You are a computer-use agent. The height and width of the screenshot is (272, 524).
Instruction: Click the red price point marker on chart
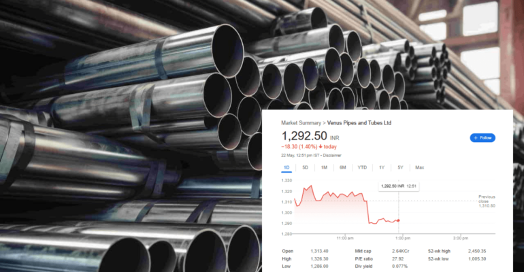coord(398,220)
